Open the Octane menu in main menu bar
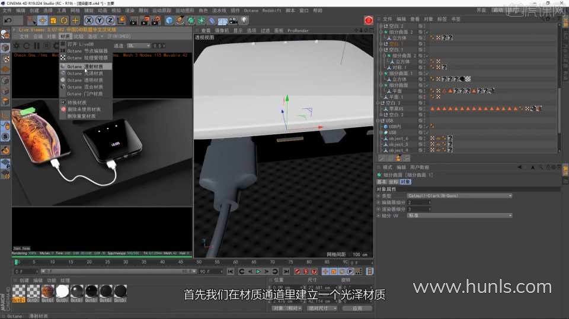569x319 pixels. pos(251,11)
